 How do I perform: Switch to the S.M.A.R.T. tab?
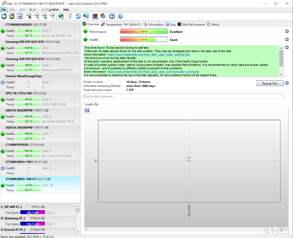pos(133,24)
